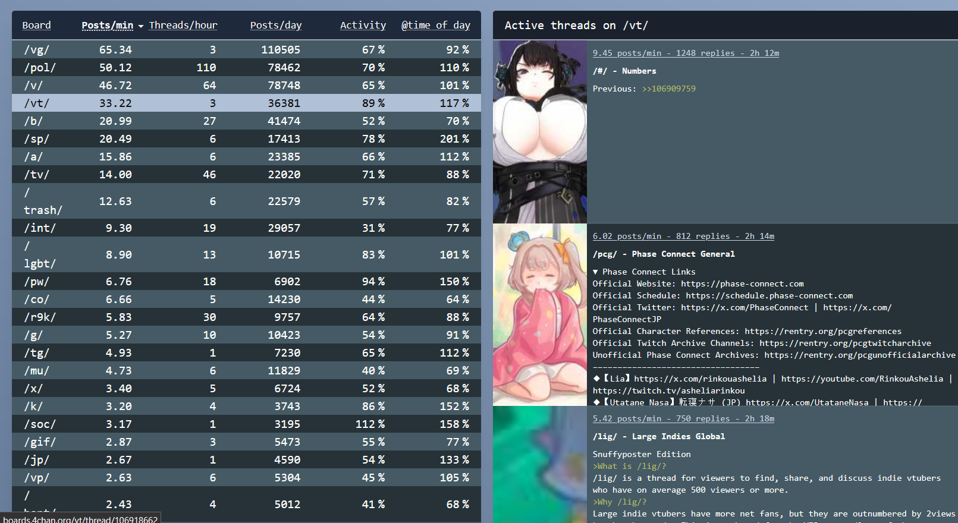The width and height of the screenshot is (958, 523).
Task: Select the /vp/ board row
Action: (246, 477)
